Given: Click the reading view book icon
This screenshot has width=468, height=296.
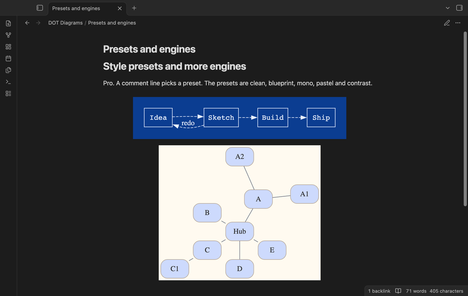Looking at the screenshot, I should [x=398, y=291].
